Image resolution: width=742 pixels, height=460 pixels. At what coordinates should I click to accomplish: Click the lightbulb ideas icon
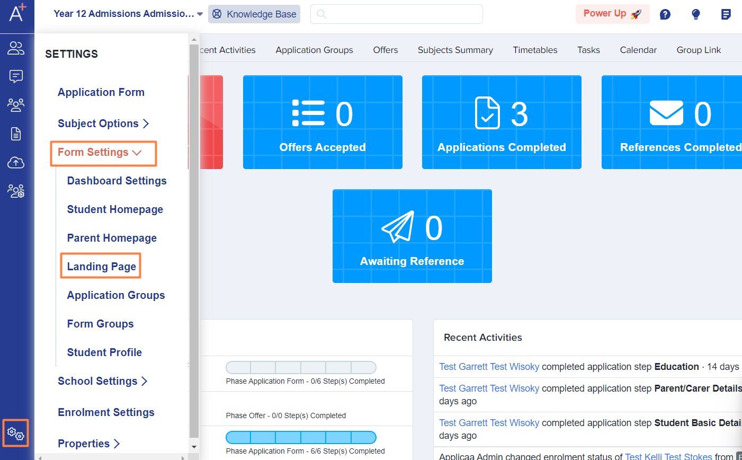696,14
